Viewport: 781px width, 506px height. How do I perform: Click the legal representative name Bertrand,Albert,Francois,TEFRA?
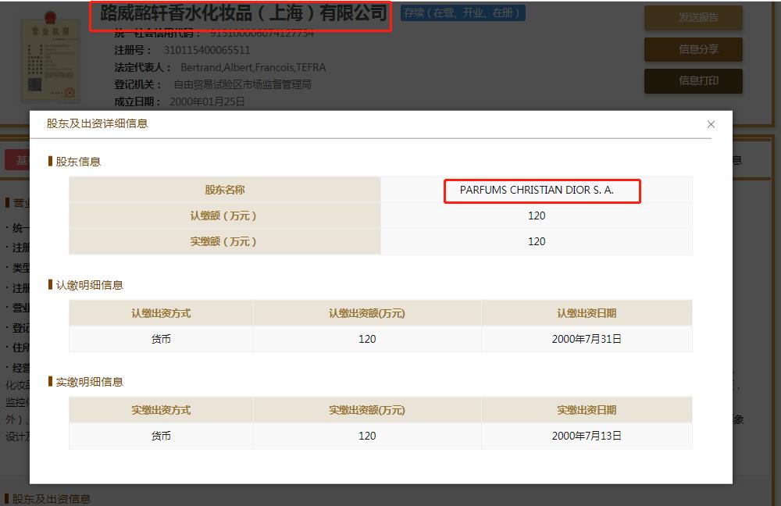[x=253, y=67]
